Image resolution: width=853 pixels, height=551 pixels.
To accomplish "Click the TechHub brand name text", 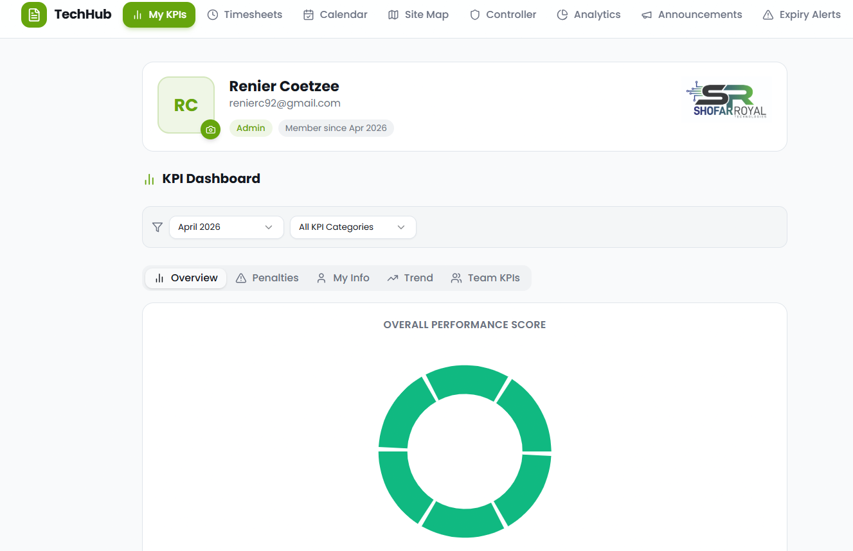I will point(83,14).
